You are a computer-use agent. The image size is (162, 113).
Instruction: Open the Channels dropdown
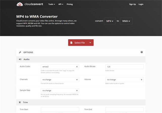[x=60, y=80]
